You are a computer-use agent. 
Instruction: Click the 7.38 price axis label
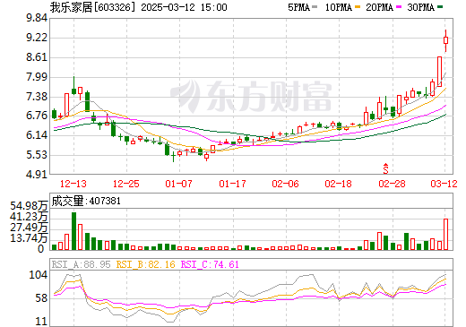point(37,97)
